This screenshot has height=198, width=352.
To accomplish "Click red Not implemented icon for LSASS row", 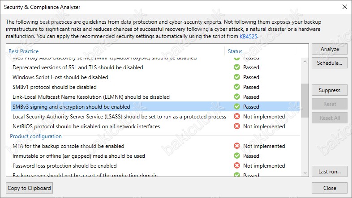I will pos(237,117).
